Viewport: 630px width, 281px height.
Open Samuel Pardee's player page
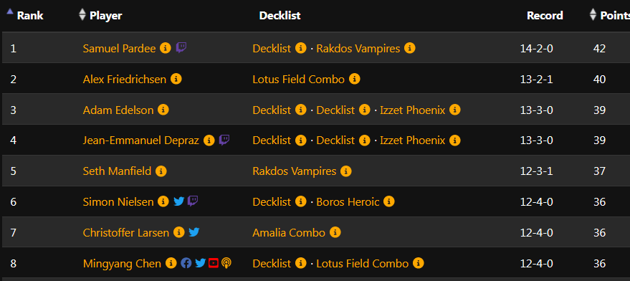click(x=119, y=49)
